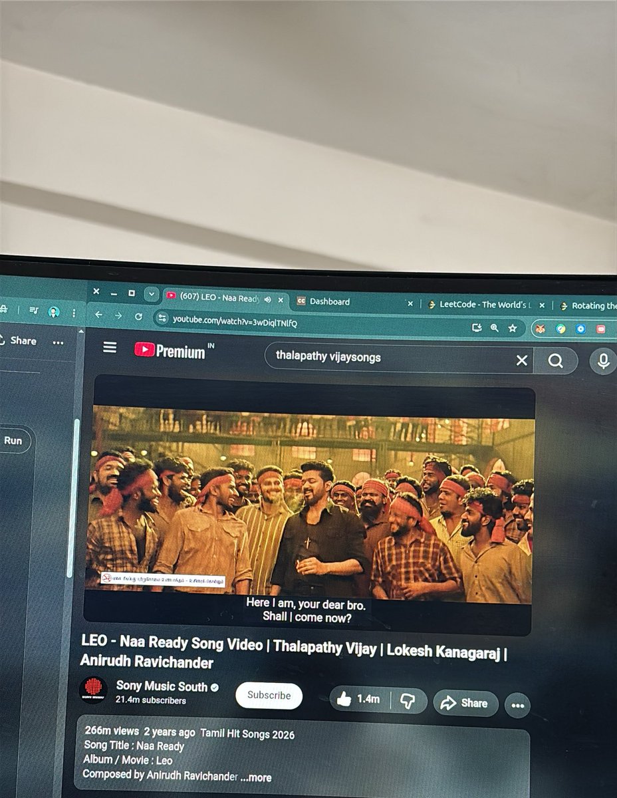Viewport: 617px width, 798px height.
Task: Click the install/cast icon in address bar
Action: pos(476,327)
